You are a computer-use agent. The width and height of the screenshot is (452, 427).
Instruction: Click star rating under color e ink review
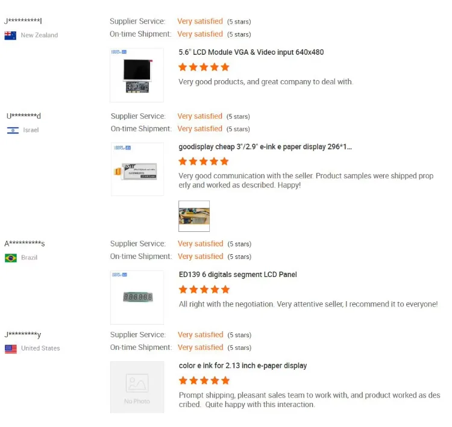click(x=204, y=381)
